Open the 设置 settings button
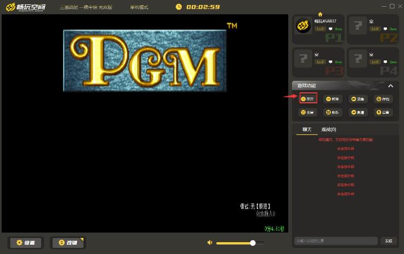Image resolution: width=404 pixels, height=254 pixels. [25, 242]
